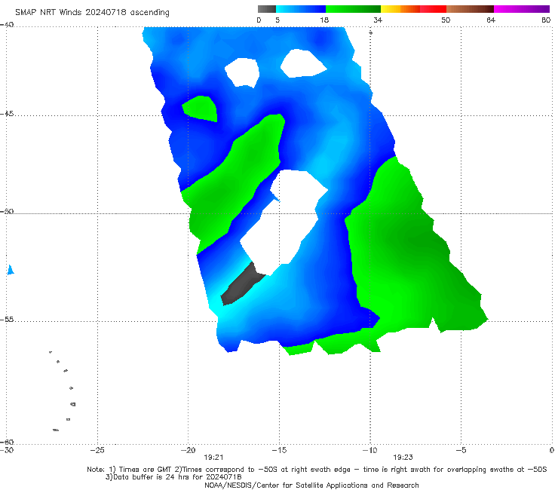Click the note '3)Data buffer is 24 hrs'

tap(173, 477)
